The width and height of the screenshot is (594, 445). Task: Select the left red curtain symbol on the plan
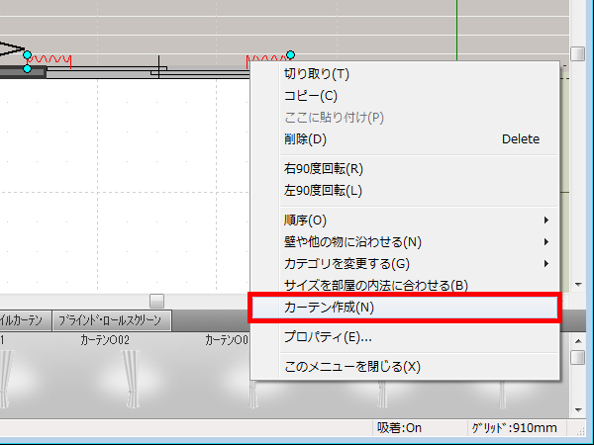[x=49, y=60]
